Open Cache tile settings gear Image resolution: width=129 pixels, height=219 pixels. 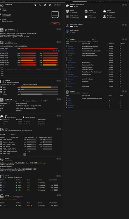click(x=57, y=195)
